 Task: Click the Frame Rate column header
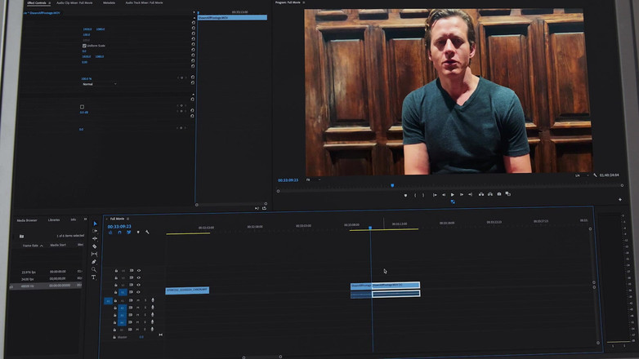[31, 245]
